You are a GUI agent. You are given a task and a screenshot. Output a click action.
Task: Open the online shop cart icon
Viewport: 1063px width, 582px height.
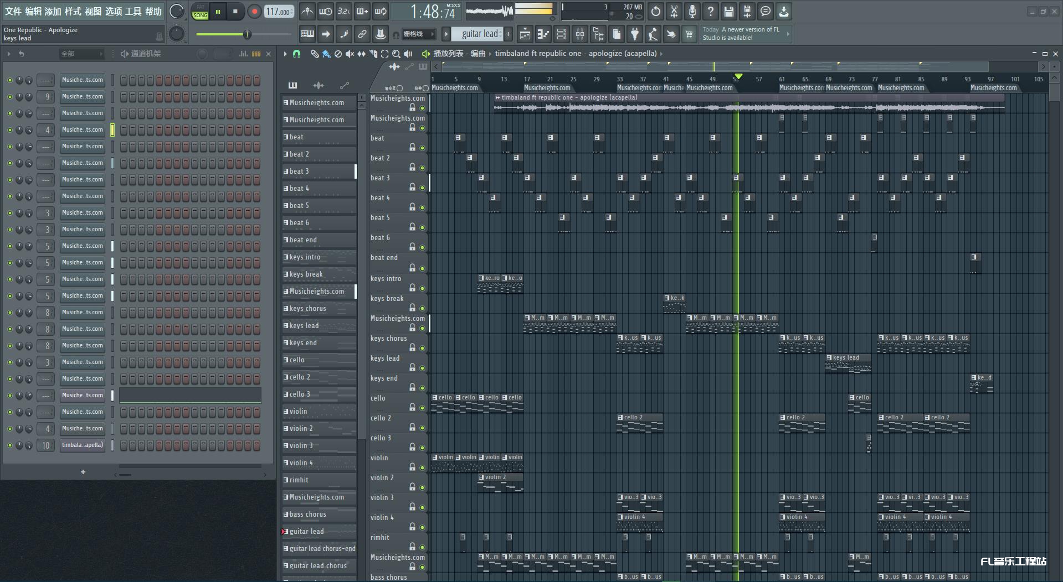point(689,34)
